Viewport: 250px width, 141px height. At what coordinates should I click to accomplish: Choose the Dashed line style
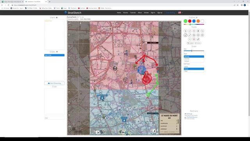click(194, 59)
